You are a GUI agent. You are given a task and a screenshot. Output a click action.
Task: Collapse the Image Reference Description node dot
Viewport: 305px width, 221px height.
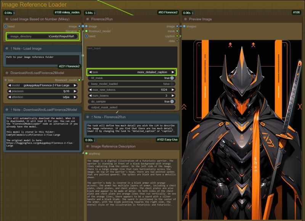point(88,146)
